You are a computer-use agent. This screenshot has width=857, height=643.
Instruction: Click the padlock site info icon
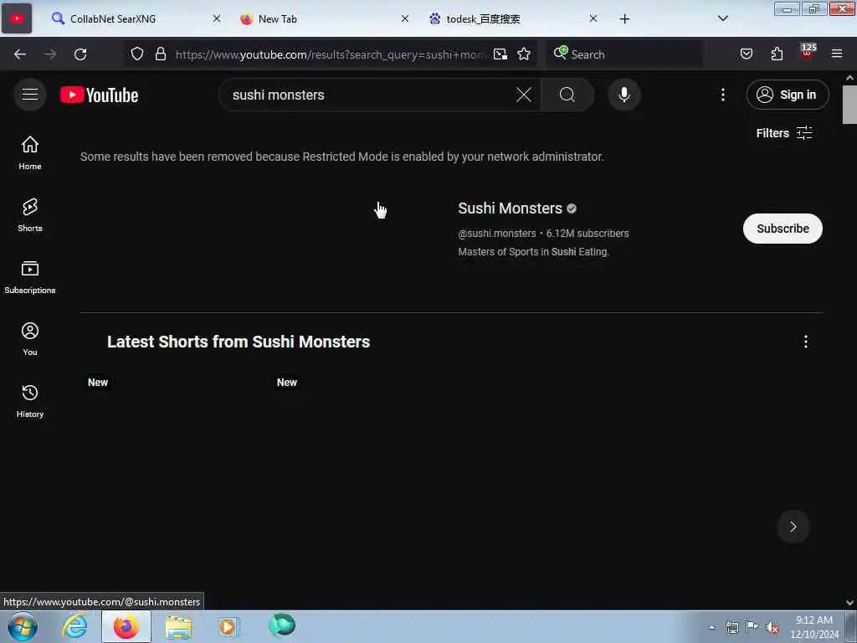[x=160, y=54]
